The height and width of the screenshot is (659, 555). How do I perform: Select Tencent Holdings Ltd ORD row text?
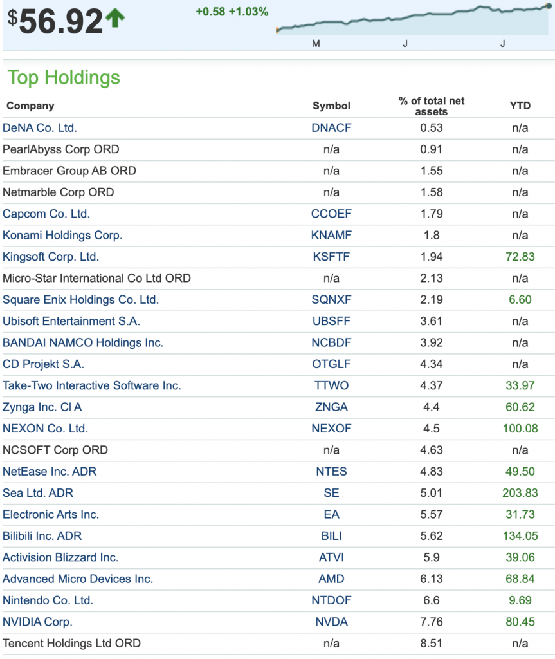[x=71, y=643]
